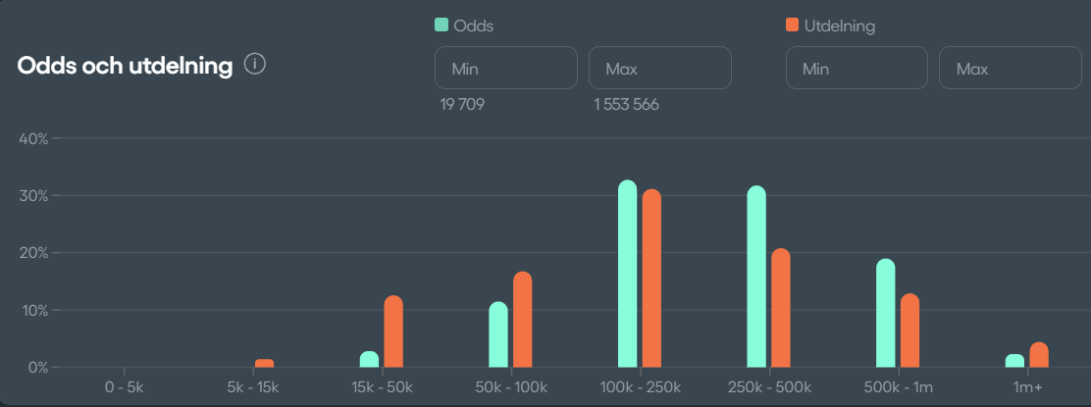This screenshot has height=407, width=1091.
Task: Select the orange Utdelning bar for 250k - 500k
Action: 781,309
